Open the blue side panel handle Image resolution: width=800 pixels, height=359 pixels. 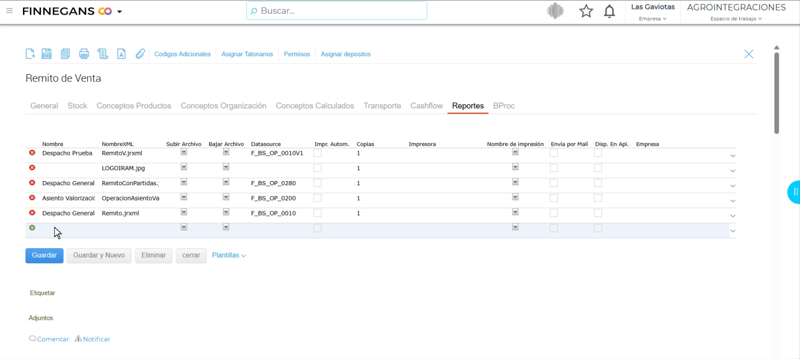click(794, 192)
